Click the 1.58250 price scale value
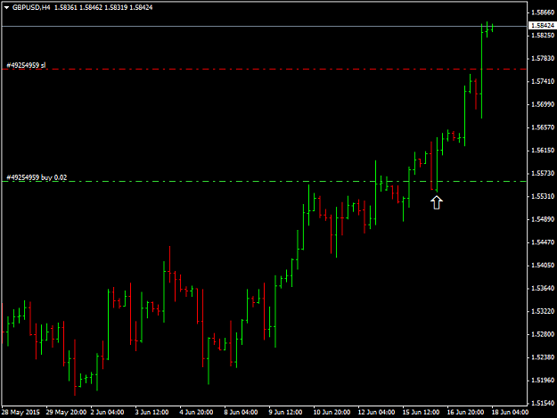The width and height of the screenshot is (557, 418). (543, 36)
